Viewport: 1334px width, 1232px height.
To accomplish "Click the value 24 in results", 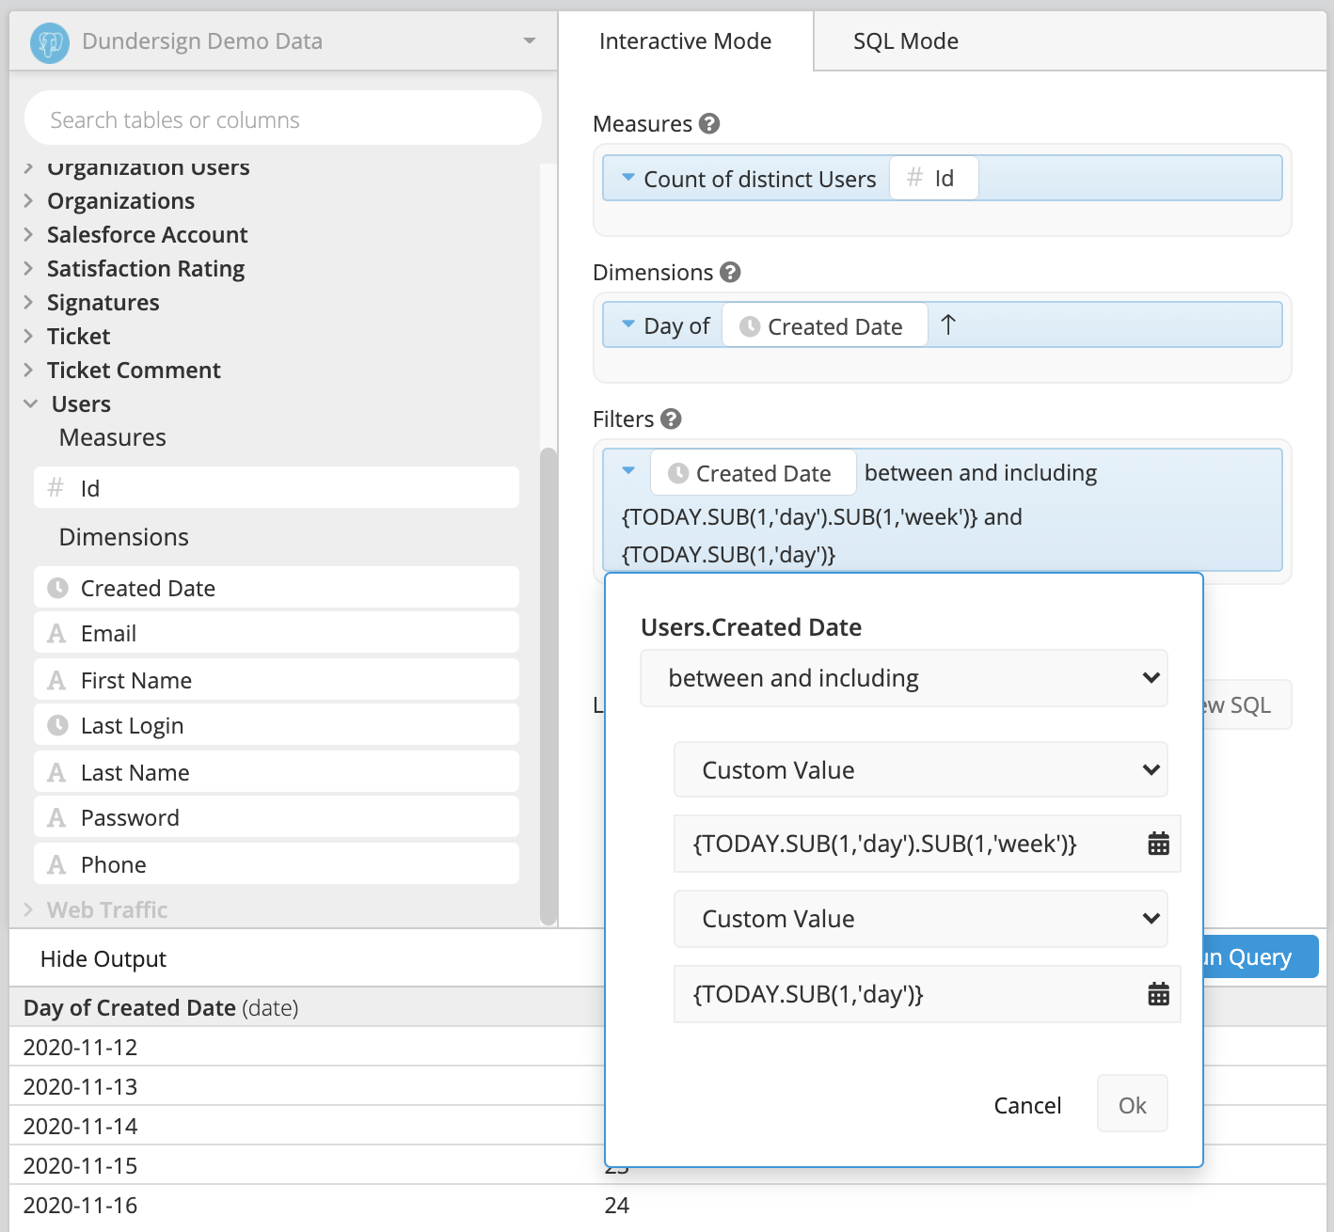I will (x=617, y=1205).
